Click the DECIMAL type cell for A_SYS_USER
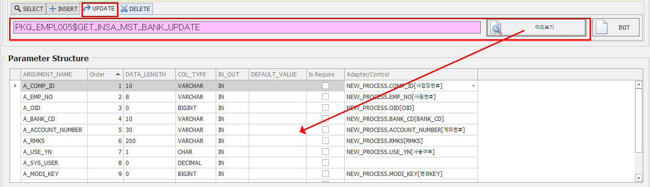The height and width of the screenshot is (187, 650). point(196,163)
